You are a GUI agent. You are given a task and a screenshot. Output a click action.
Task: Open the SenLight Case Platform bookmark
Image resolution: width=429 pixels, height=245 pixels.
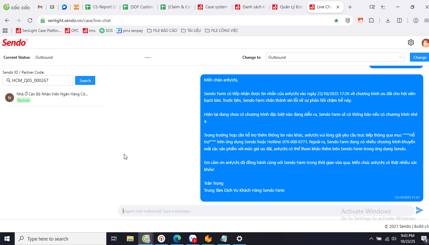39,31
